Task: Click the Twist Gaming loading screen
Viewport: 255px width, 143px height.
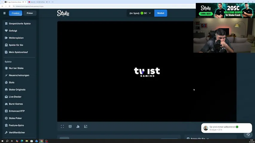Action: pos(147,71)
